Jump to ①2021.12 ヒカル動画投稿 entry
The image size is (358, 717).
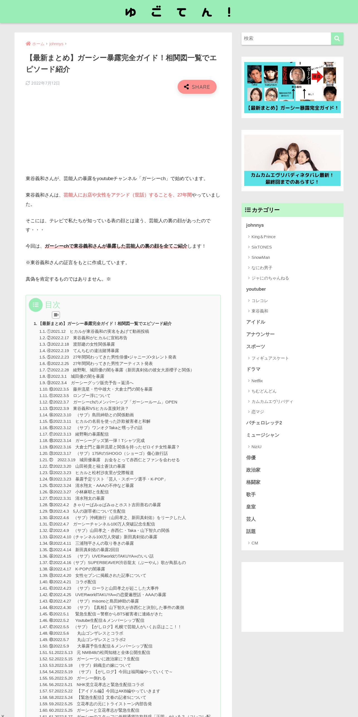(x=94, y=331)
